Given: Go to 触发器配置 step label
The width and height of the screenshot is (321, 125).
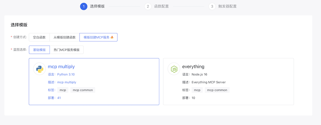Looking at the screenshot, I should pyautogui.click(x=227, y=6).
